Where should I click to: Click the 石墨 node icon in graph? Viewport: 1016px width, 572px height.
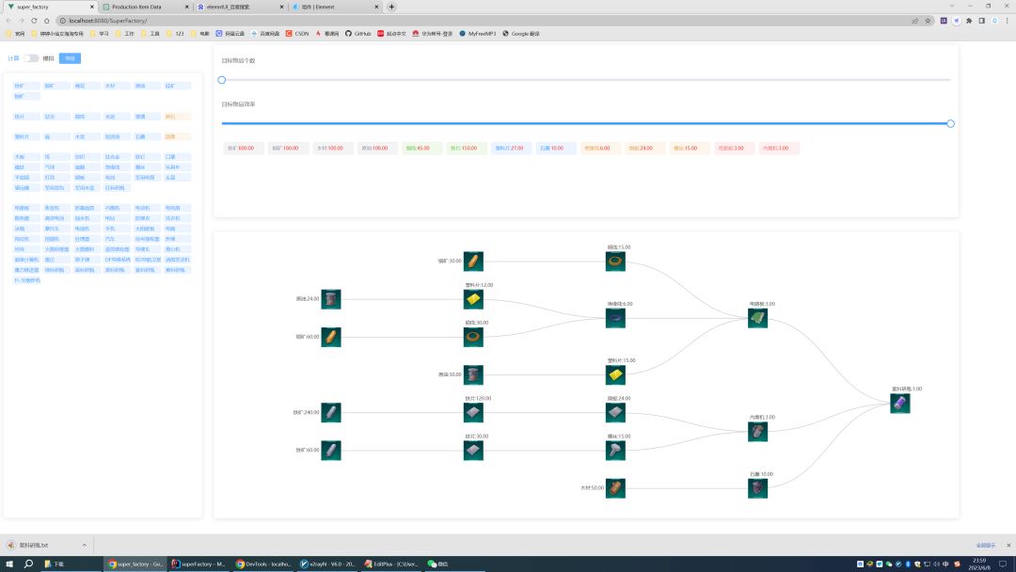(x=757, y=488)
